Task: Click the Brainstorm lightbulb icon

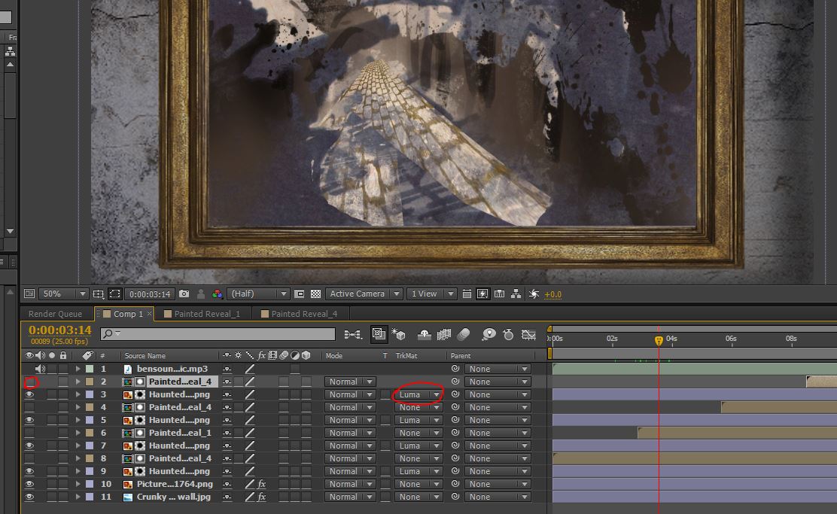Action: coord(489,335)
